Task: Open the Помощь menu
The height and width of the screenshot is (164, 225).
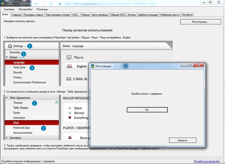Action: tap(42, 9)
